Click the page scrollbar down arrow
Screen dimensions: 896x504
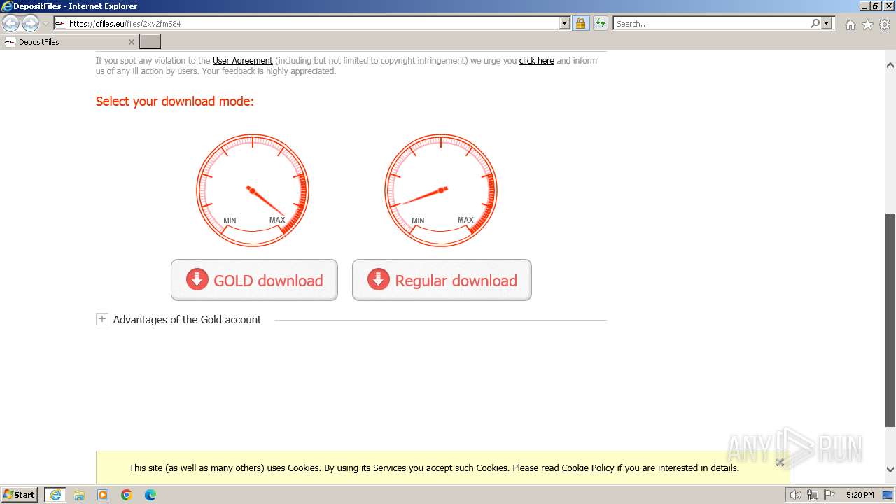click(890, 470)
